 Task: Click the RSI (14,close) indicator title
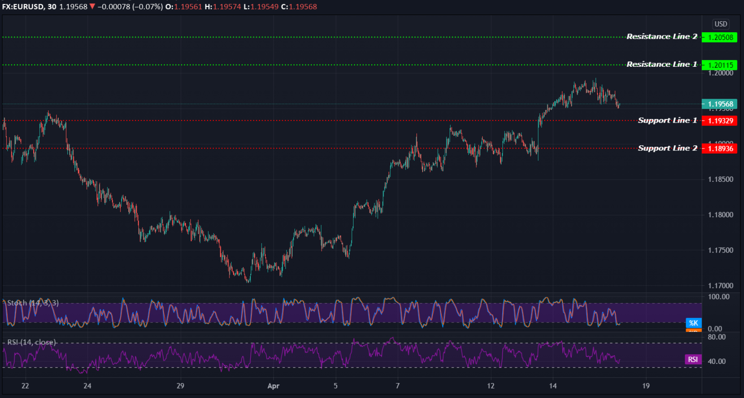(x=31, y=342)
